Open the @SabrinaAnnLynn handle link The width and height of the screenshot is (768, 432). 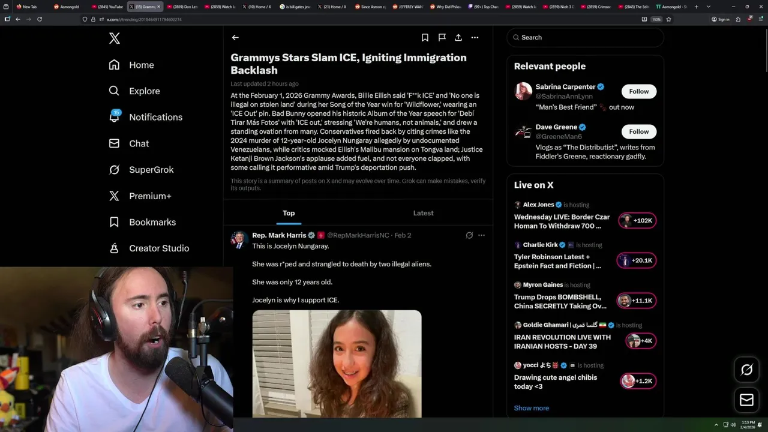coord(564,96)
